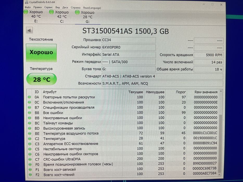Click the green Хорошо health status button
Image resolution: width=243 pixels, height=182 pixels.
point(41,53)
